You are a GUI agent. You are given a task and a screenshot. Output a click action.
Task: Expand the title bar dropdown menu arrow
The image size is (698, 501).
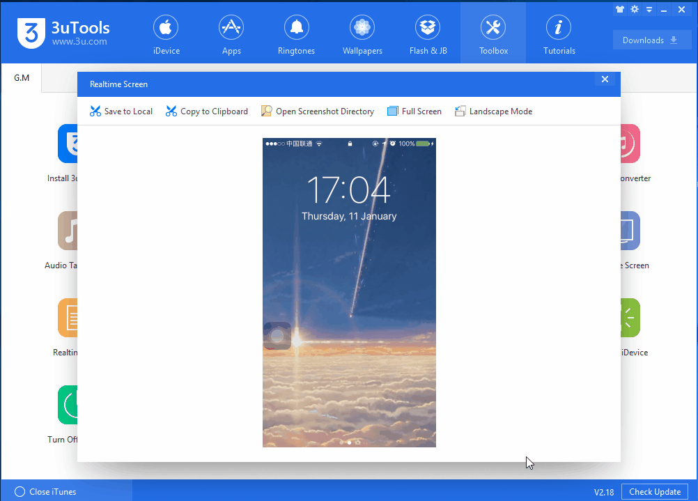click(649, 9)
